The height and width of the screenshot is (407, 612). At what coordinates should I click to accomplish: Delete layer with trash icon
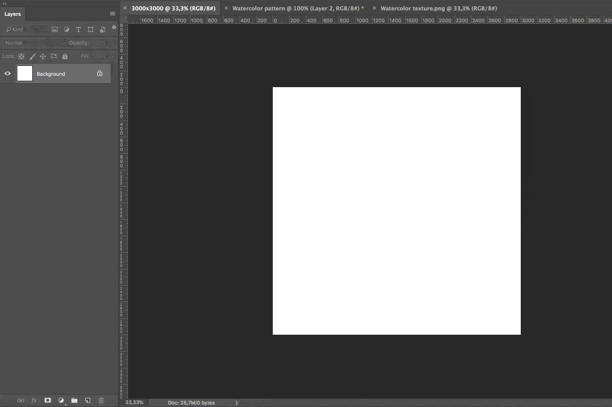[101, 401]
